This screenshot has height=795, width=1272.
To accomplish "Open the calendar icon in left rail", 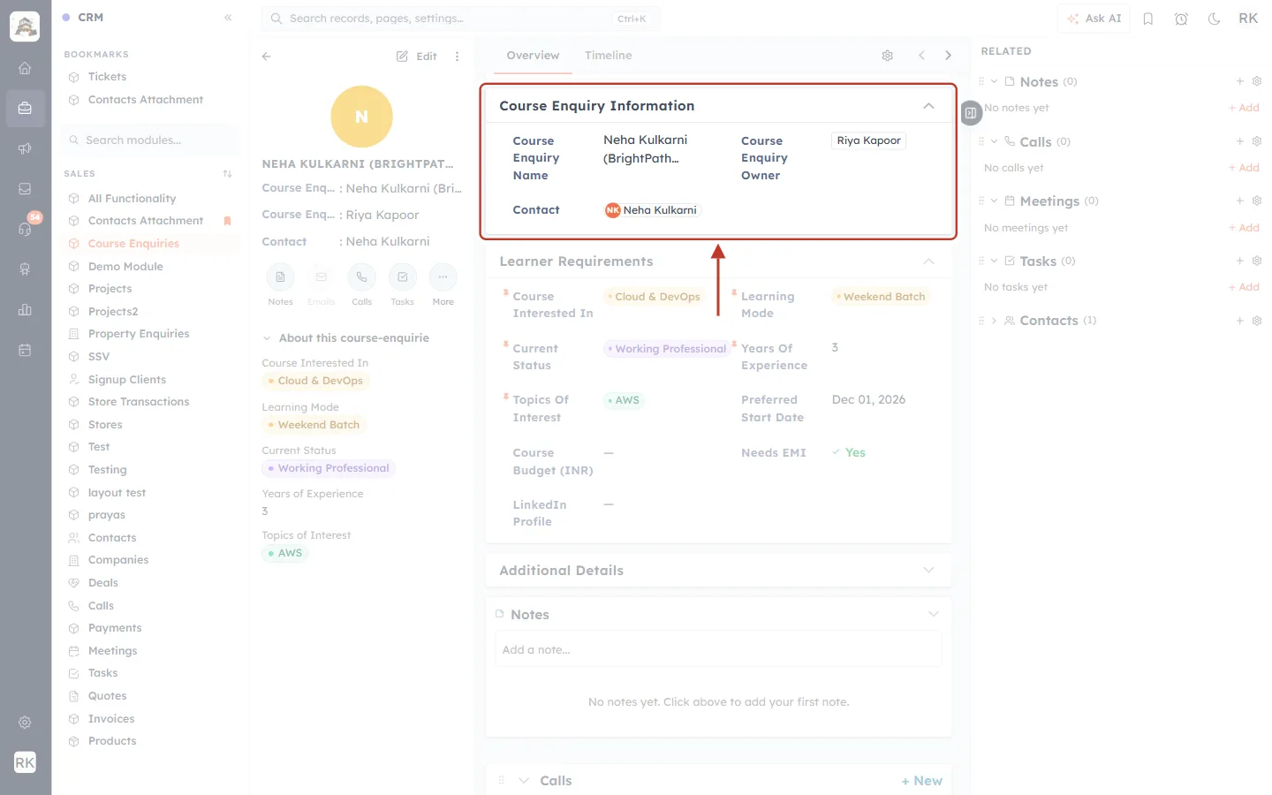I will click(25, 350).
